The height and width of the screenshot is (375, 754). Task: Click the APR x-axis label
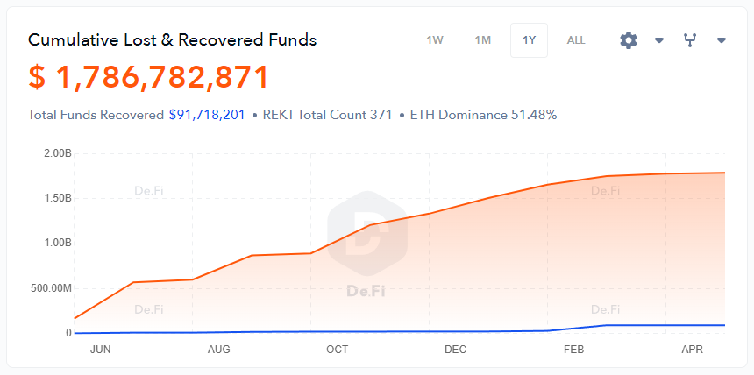tap(692, 350)
